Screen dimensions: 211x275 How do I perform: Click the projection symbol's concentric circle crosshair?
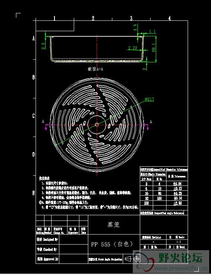tap(136, 259)
